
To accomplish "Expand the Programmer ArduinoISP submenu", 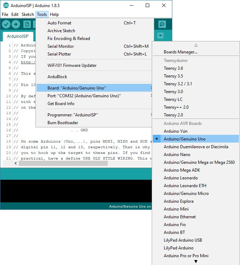I will [x=94, y=115].
